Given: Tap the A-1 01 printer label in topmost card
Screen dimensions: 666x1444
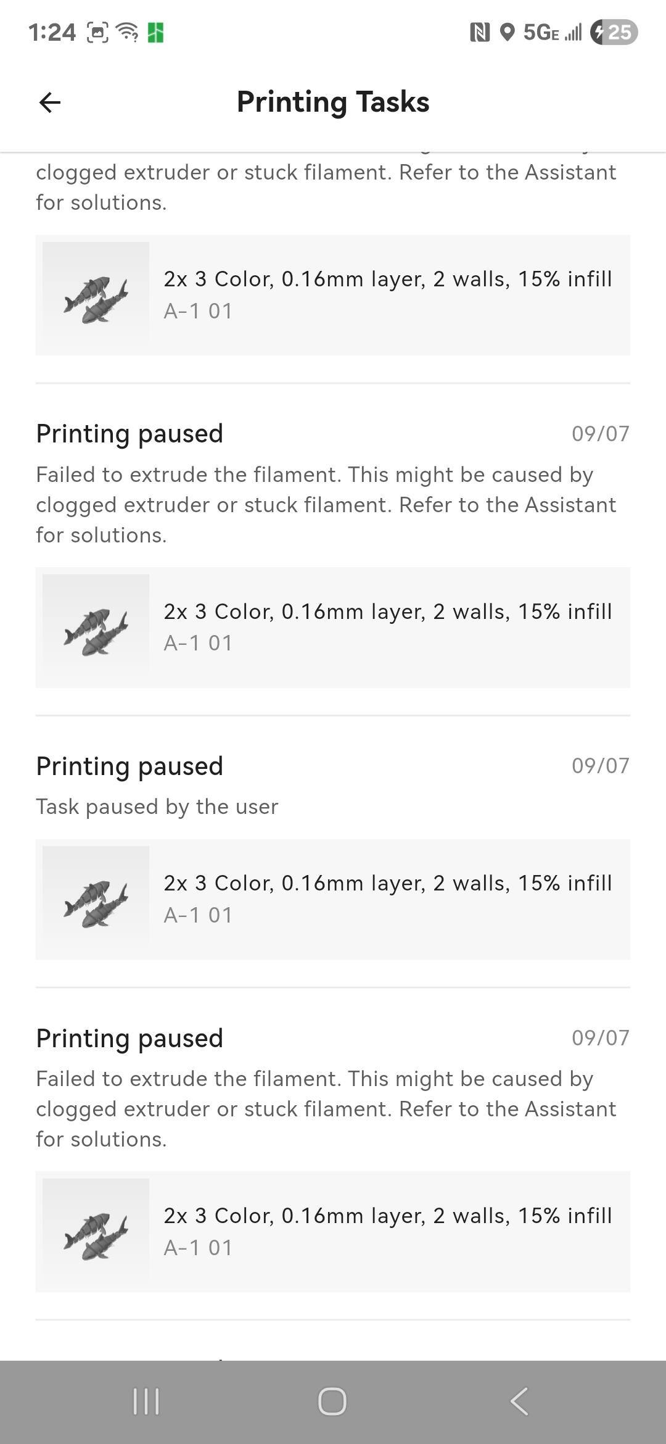Looking at the screenshot, I should (x=198, y=311).
